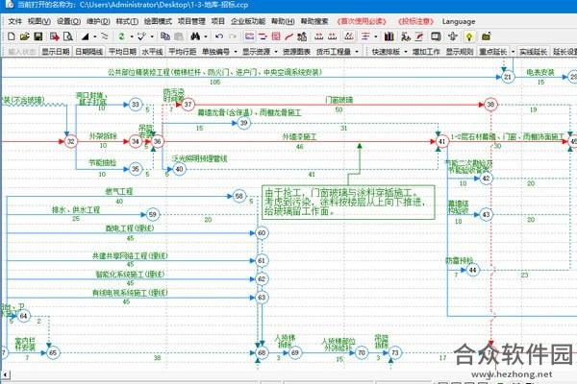This screenshot has width=577, height=384.
Task: Open the Language menu
Action: (x=459, y=21)
